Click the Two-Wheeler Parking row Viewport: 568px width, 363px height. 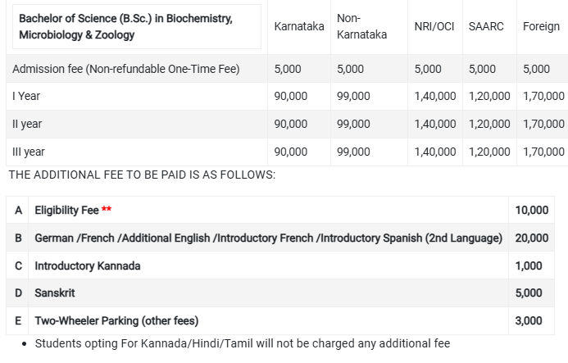point(280,321)
